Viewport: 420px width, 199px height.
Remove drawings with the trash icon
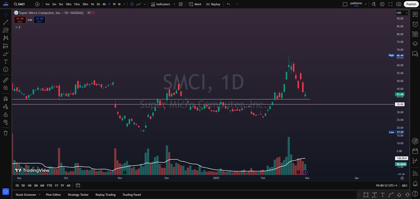[x=6, y=133]
